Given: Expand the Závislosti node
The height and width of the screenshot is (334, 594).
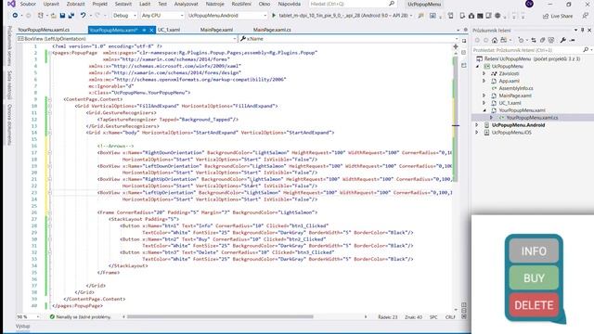Looking at the screenshot, I should coord(484,73).
